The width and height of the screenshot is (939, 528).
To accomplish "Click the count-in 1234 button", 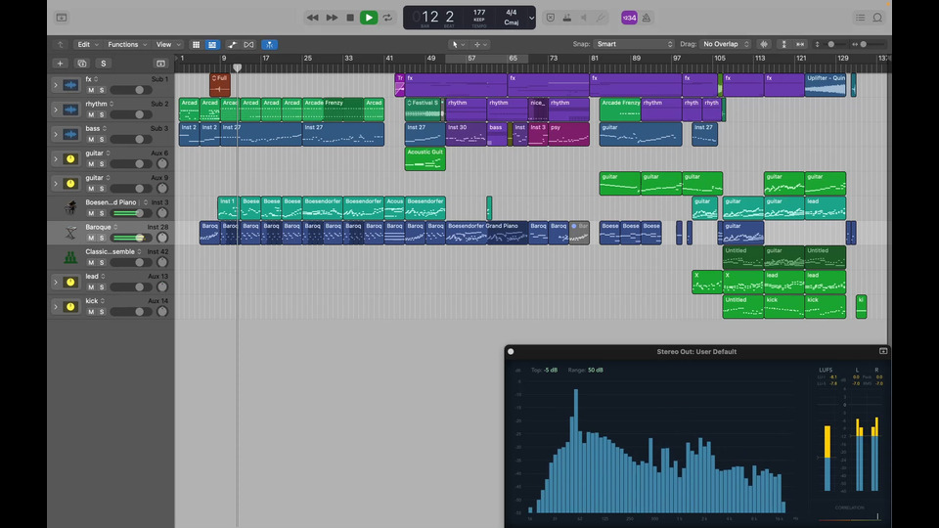I will 629,18.
